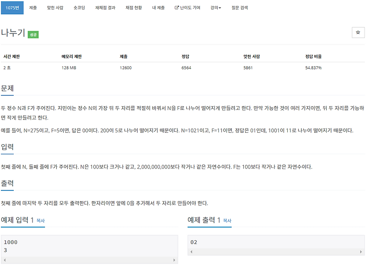Open the 제출 page

32,7
